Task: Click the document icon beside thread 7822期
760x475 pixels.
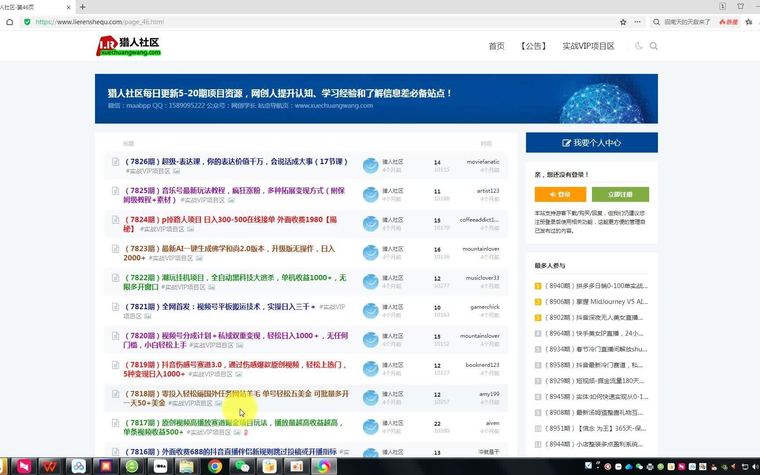Action: pos(115,278)
